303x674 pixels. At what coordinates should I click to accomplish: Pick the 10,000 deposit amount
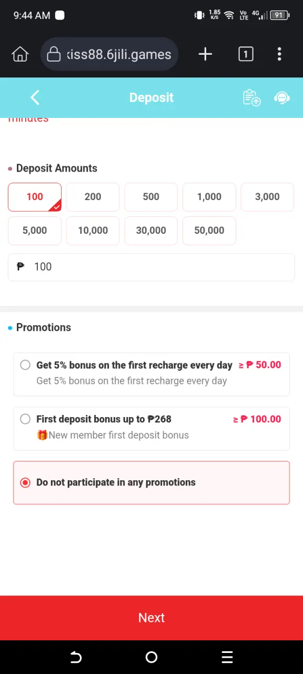click(x=93, y=231)
